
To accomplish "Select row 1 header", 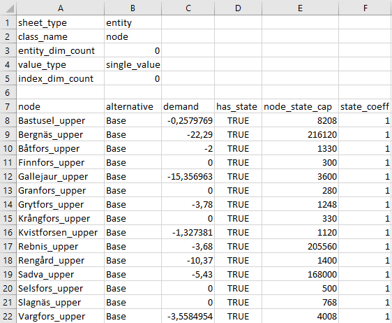I will (x=8, y=23).
